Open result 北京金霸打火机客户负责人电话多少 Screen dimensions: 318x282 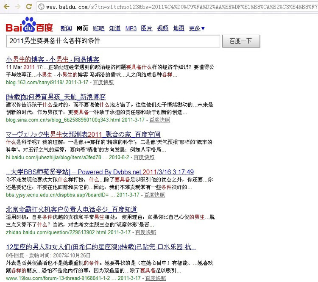coord(71,210)
